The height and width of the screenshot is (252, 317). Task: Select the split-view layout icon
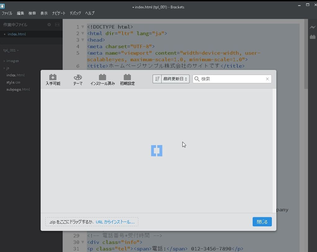pyautogui.click(x=57, y=25)
